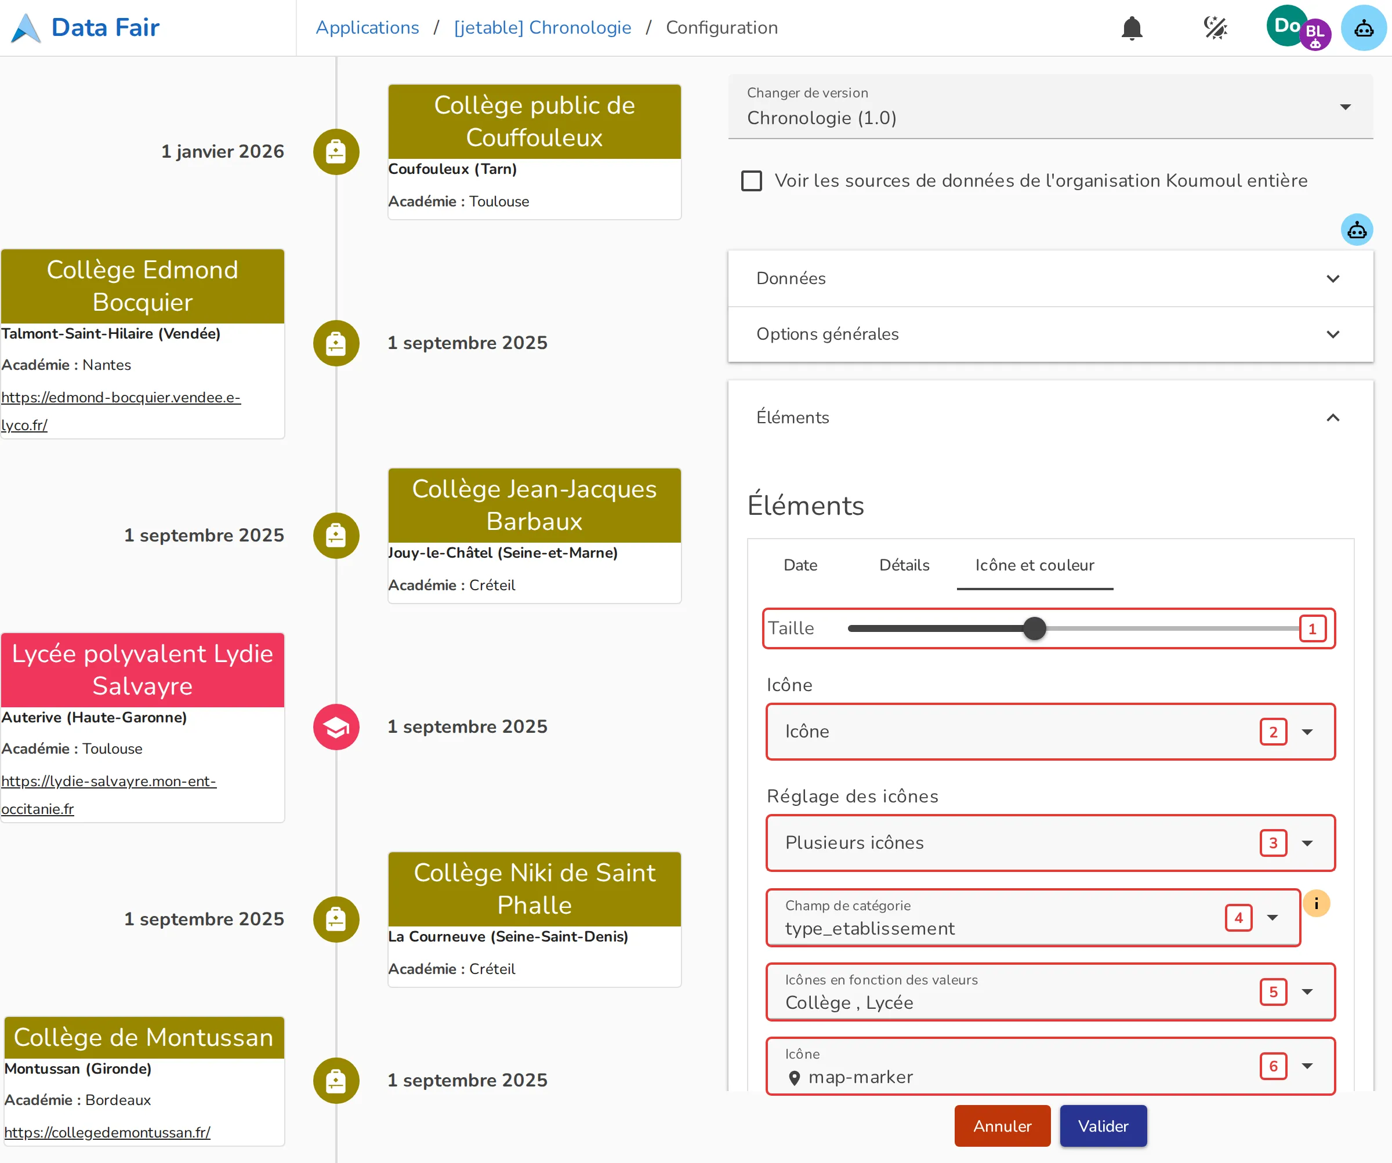Viewport: 1392px width, 1163px height.
Task: Collapse the Éléments section
Action: click(1050, 417)
